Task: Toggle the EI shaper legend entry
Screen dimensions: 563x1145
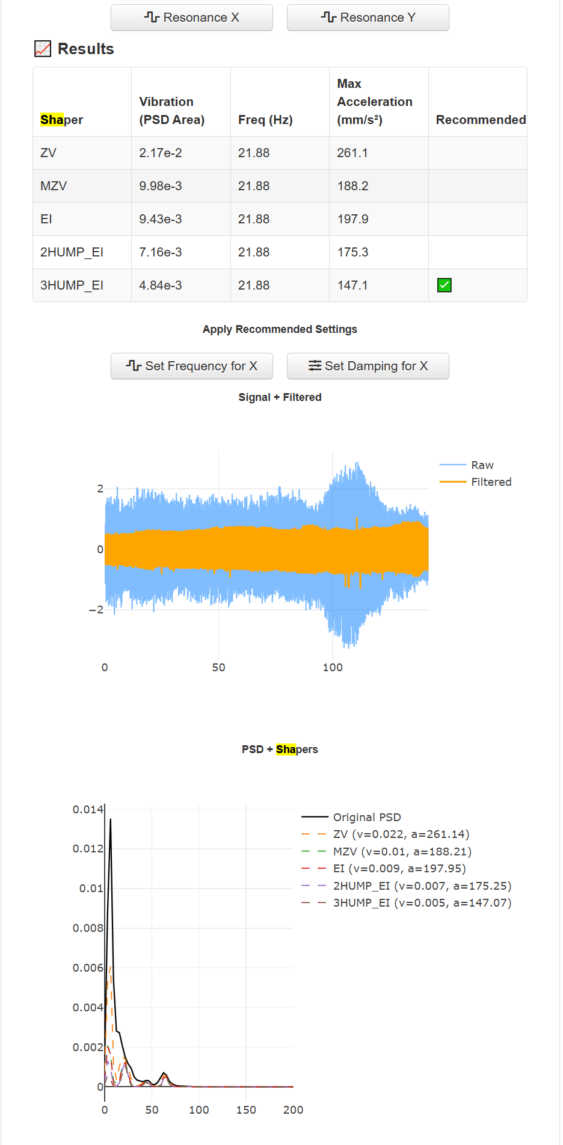Action: pos(399,869)
